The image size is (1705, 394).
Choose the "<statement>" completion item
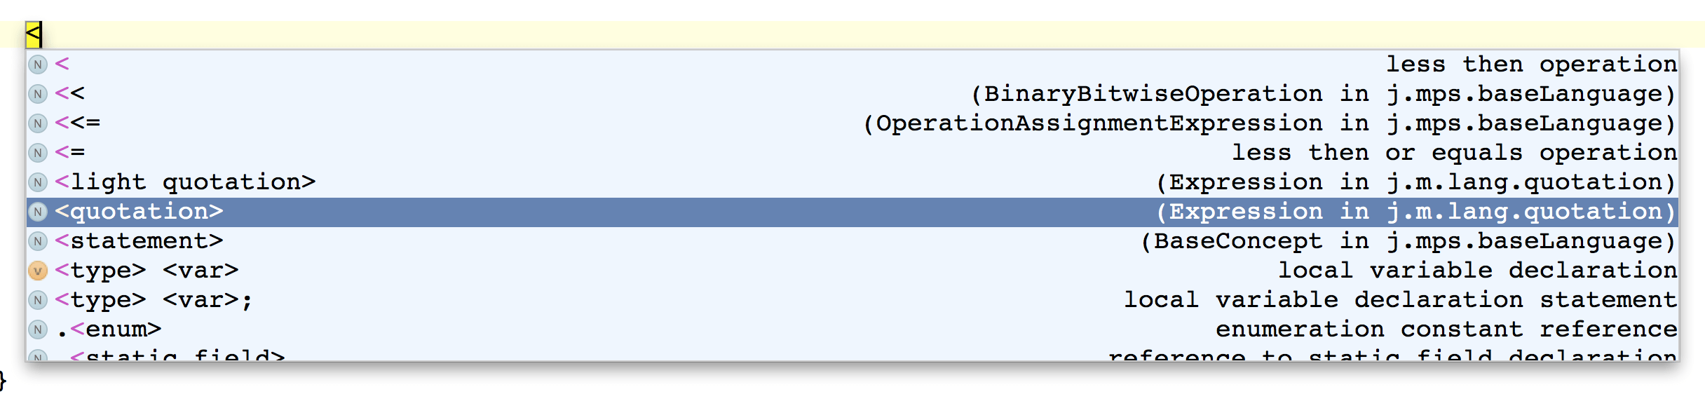coord(140,241)
